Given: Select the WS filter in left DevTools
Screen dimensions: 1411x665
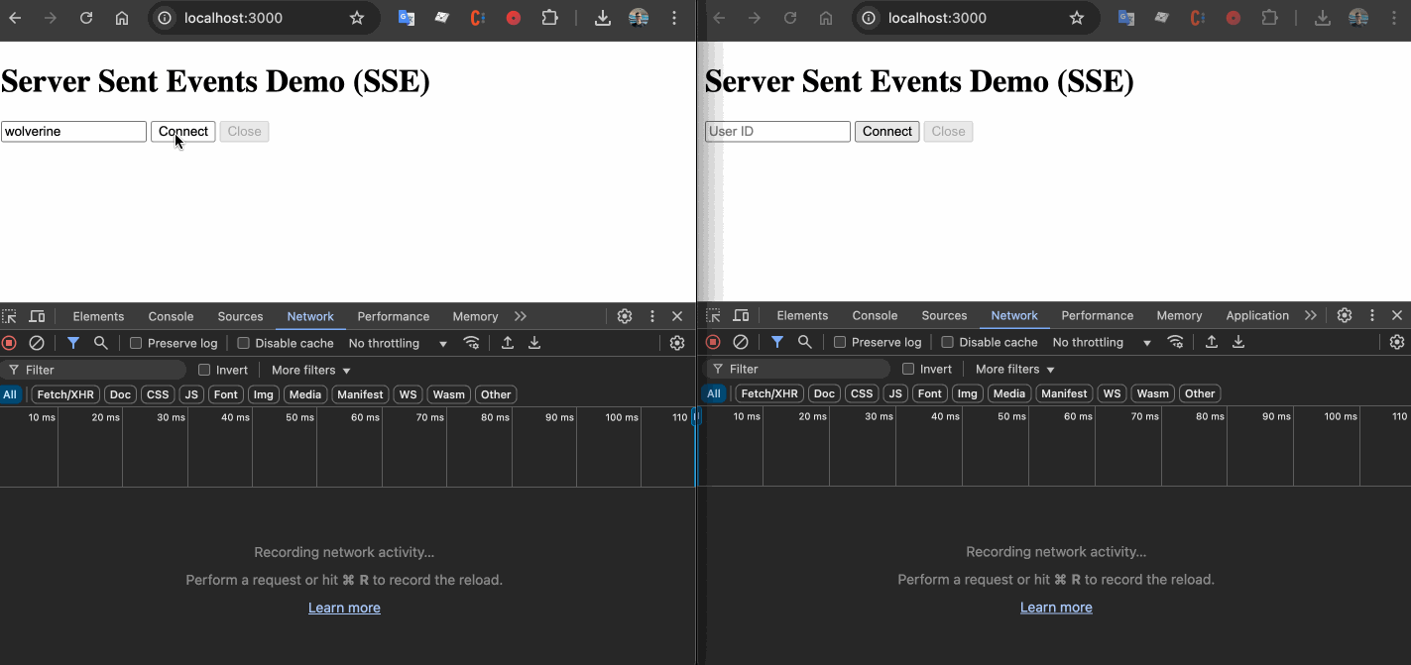Looking at the screenshot, I should [x=408, y=394].
